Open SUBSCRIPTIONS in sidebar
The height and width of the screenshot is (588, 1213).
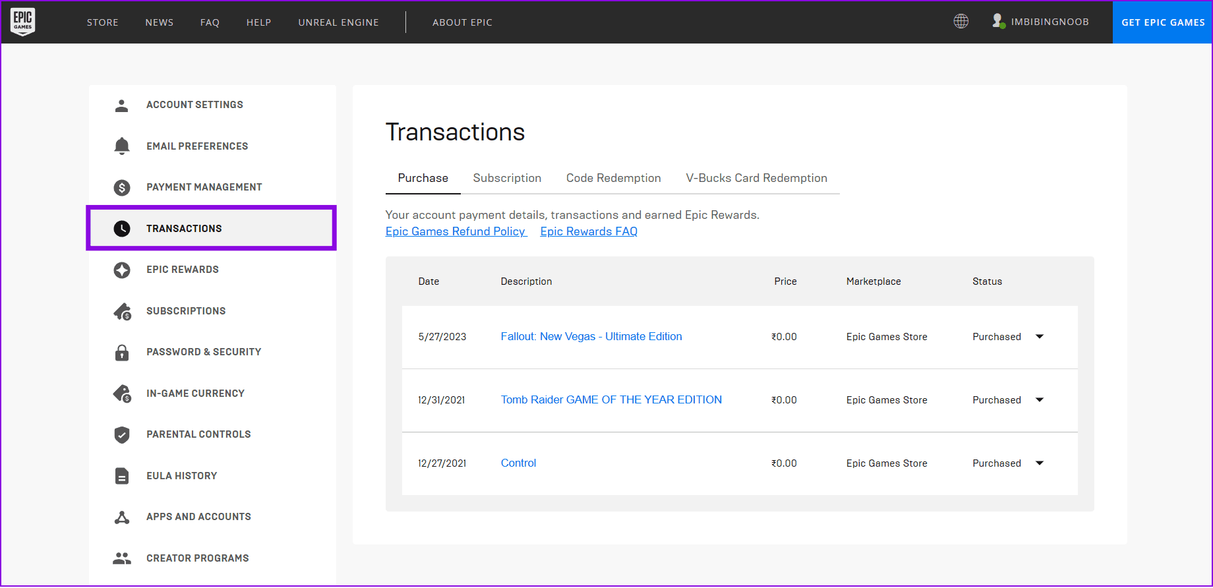pos(186,311)
